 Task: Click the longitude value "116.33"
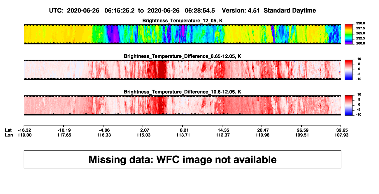104,135
